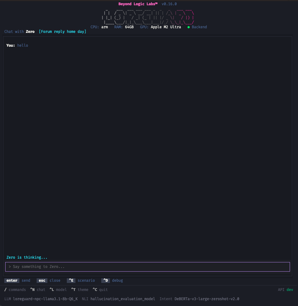
Task: Click the Beyond Logic Labs title
Action: 138,4
